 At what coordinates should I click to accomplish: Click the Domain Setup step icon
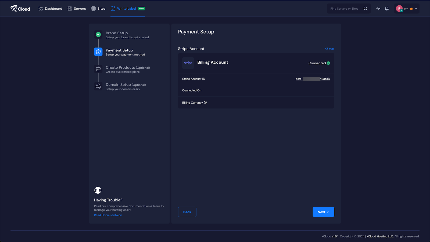click(x=98, y=86)
